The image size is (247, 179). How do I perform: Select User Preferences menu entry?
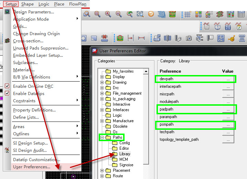coord(31,167)
